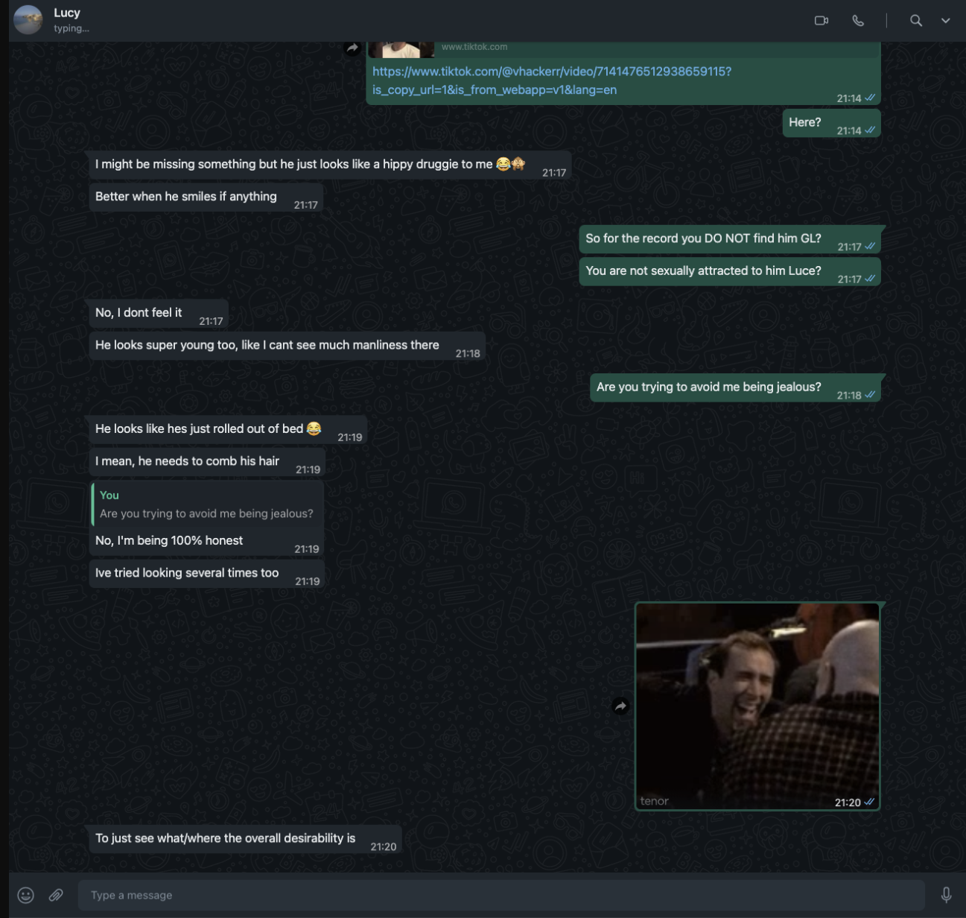Click the TikTok link preview thumbnail
The image size is (966, 918).
401,49
